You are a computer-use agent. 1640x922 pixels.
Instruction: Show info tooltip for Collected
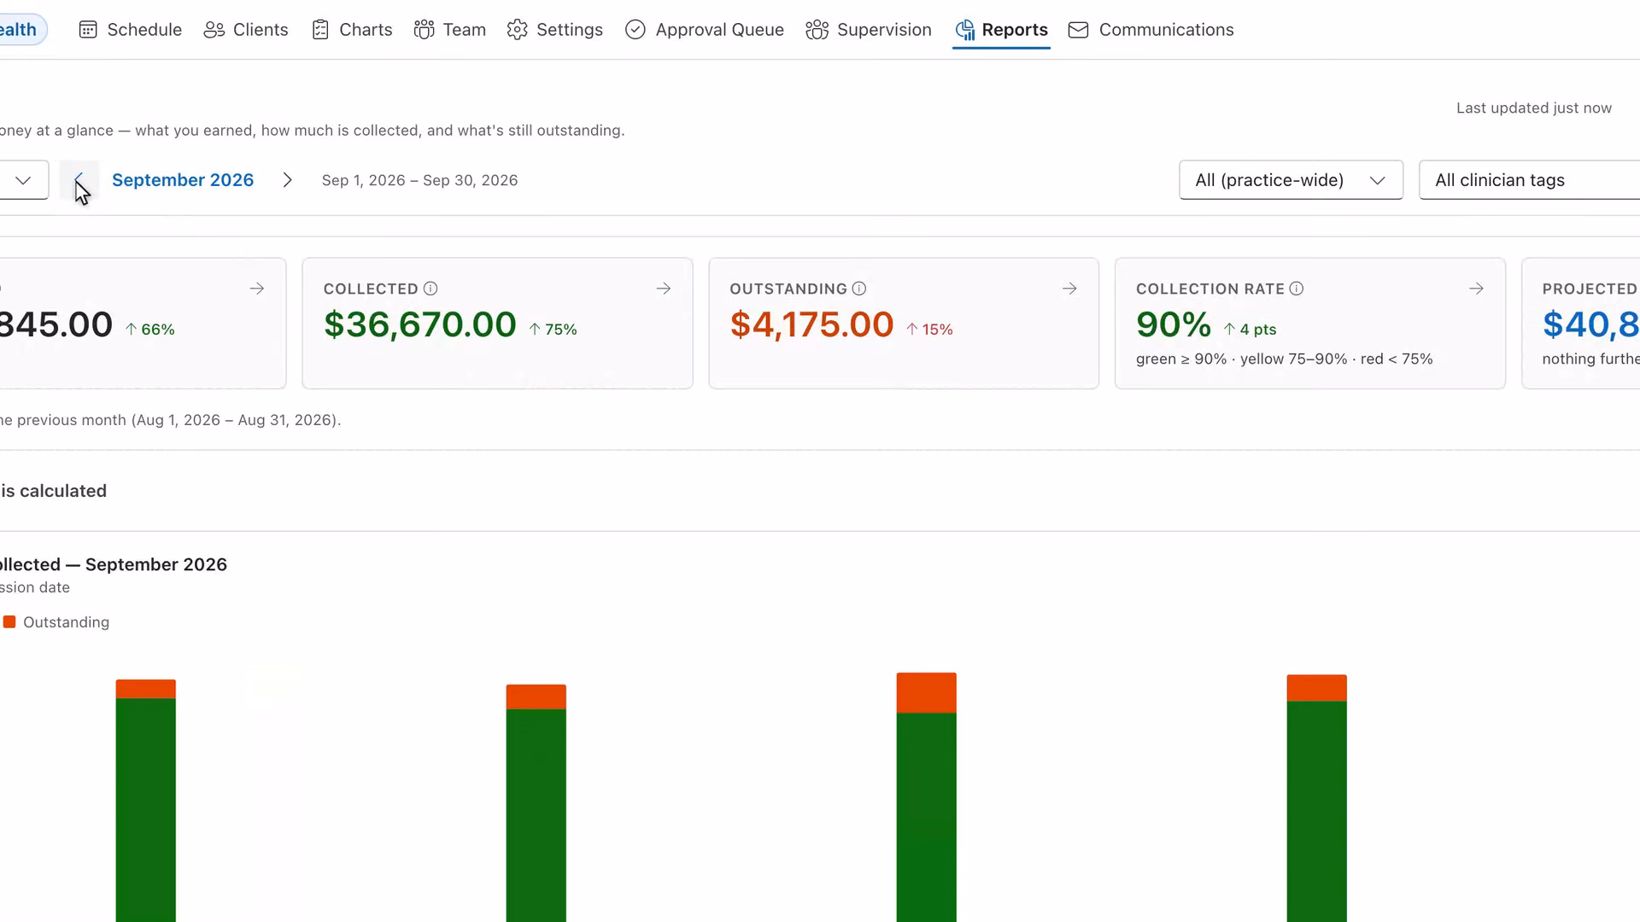[x=430, y=289]
